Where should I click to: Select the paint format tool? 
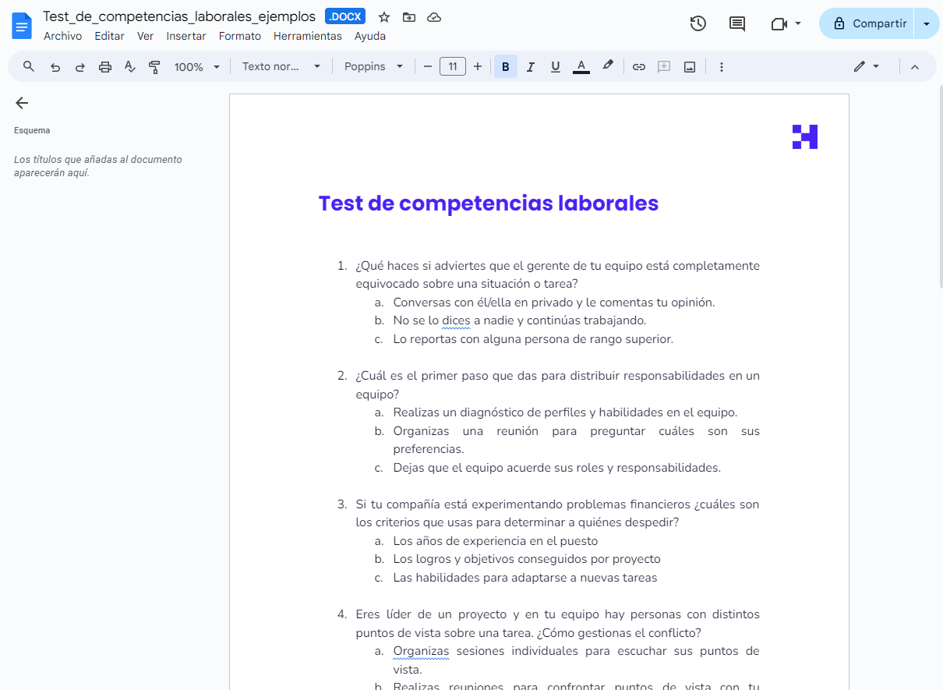pos(154,66)
